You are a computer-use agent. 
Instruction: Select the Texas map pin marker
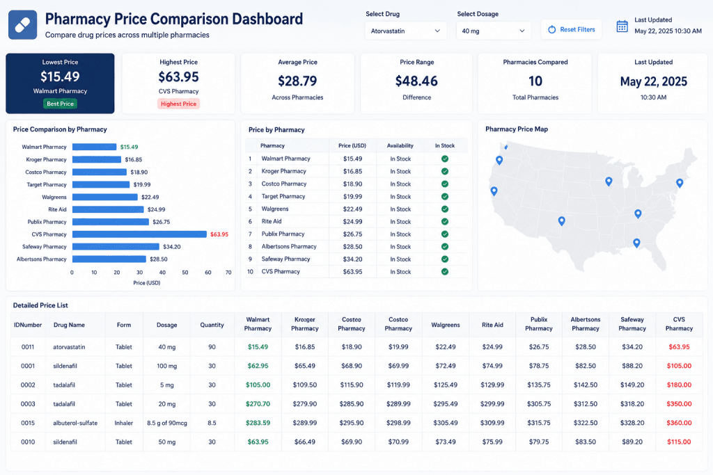click(562, 221)
